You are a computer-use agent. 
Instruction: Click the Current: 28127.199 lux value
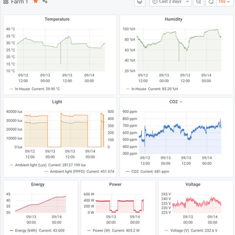point(67,165)
